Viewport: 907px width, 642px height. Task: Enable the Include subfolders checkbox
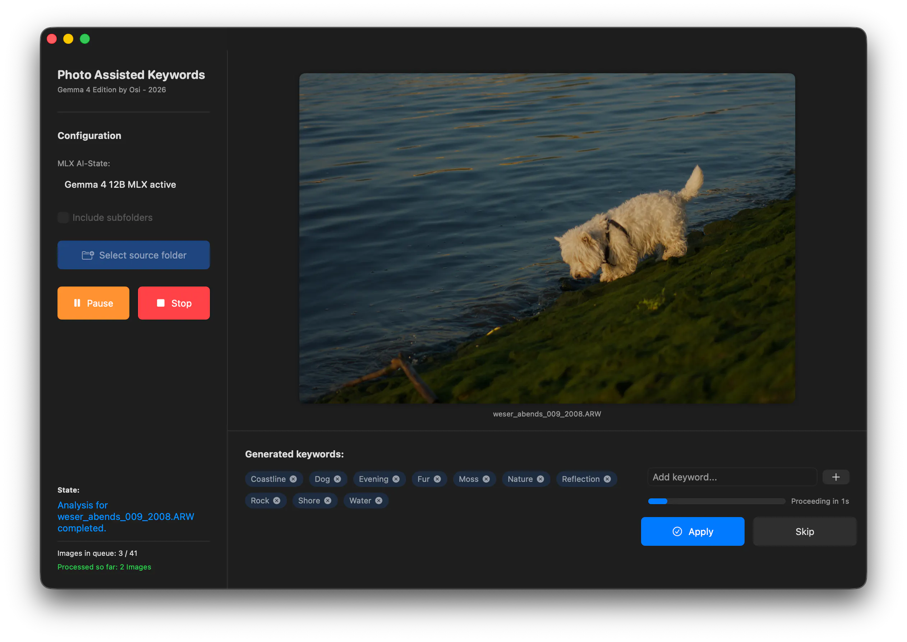coord(63,218)
